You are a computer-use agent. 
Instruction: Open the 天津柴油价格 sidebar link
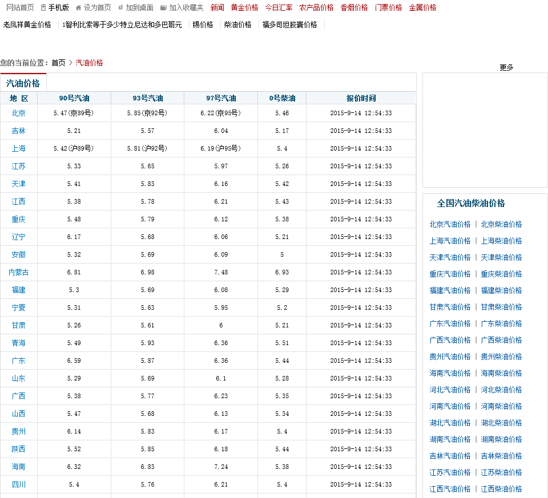click(501, 258)
